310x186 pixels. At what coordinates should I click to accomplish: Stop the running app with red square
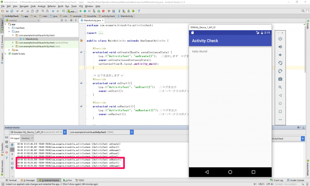[103, 11]
